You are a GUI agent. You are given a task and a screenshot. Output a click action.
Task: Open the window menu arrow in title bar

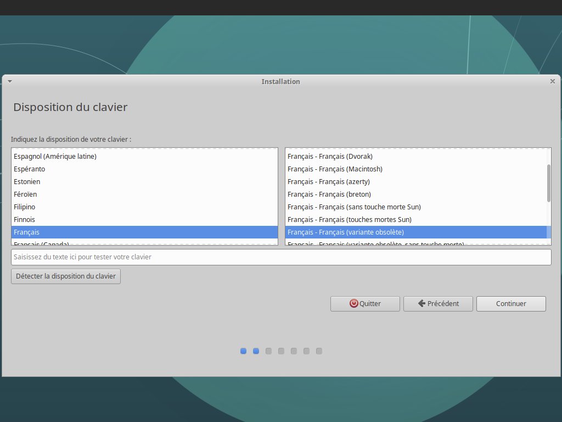[9, 81]
